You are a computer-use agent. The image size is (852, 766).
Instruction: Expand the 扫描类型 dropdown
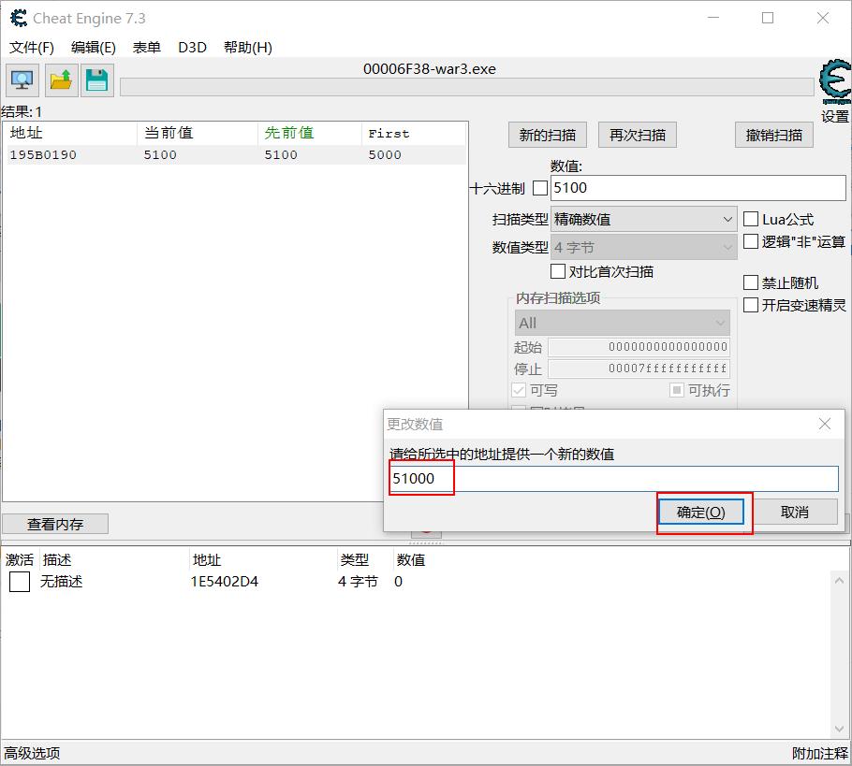point(643,220)
